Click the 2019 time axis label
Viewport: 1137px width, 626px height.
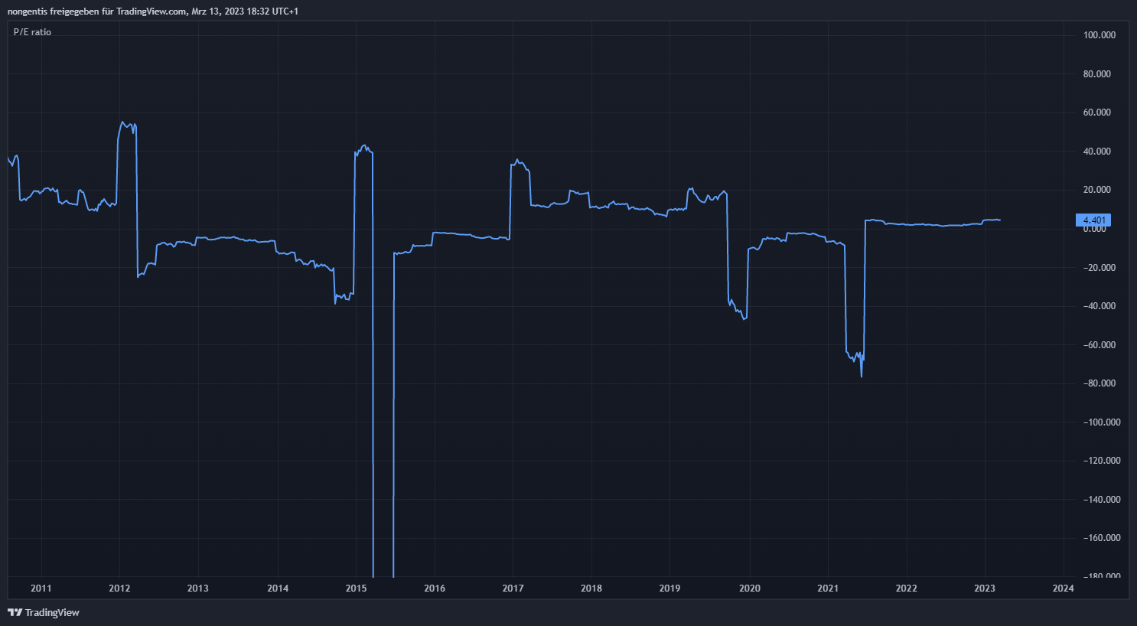pyautogui.click(x=669, y=589)
